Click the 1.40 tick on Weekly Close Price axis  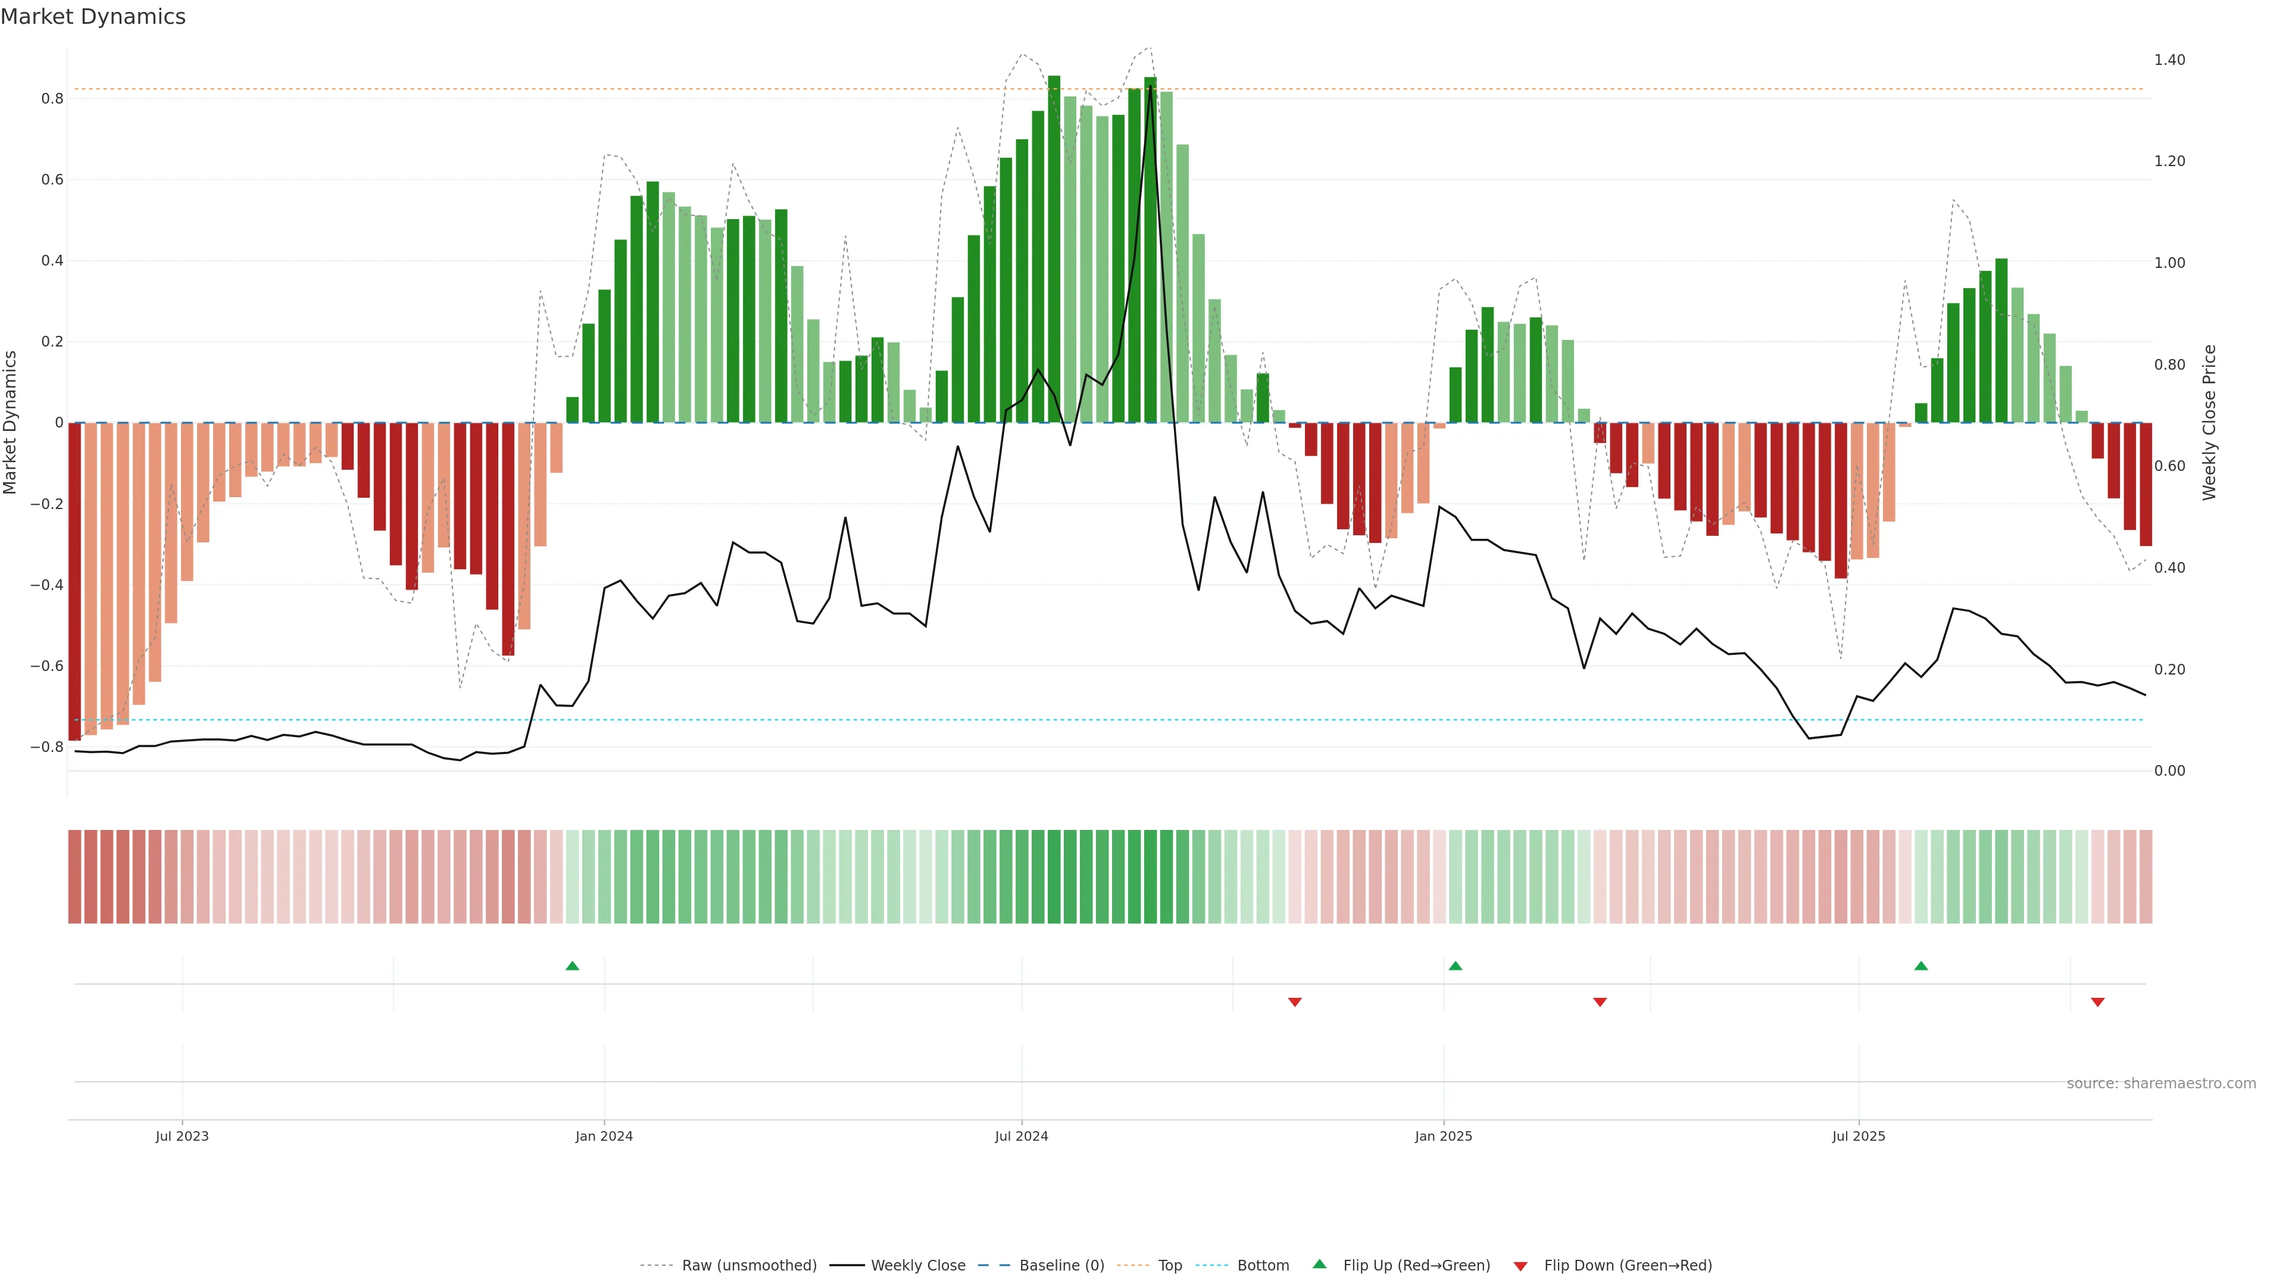[2170, 60]
